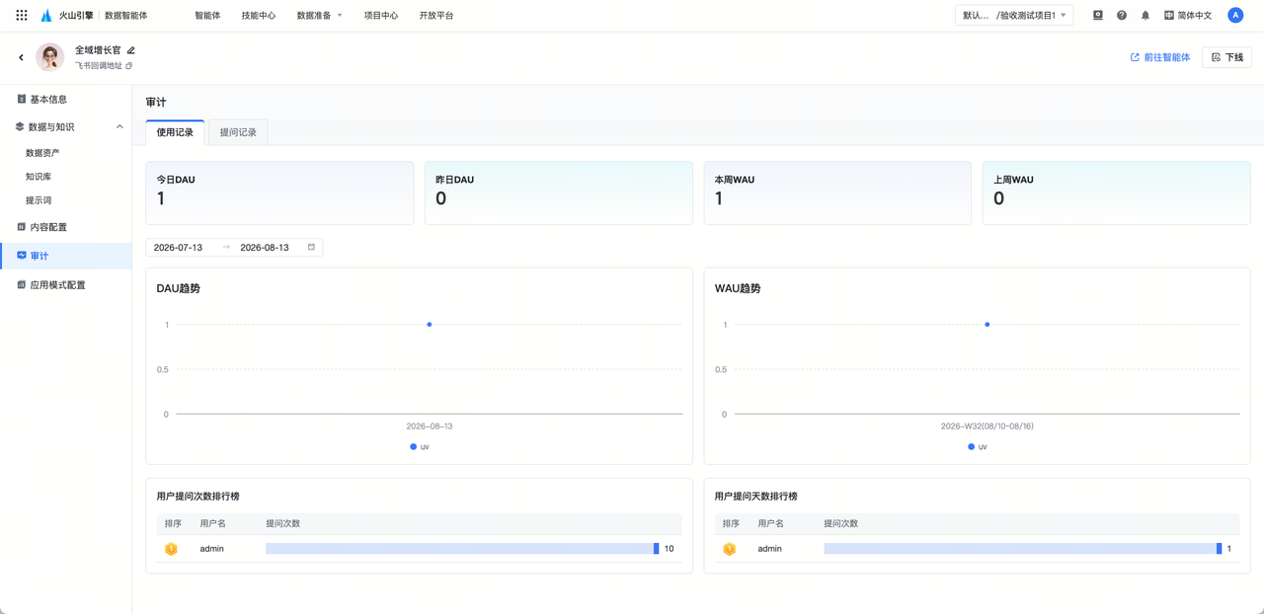The height and width of the screenshot is (614, 1264).
Task: Go to 项目中心
Action: (381, 16)
